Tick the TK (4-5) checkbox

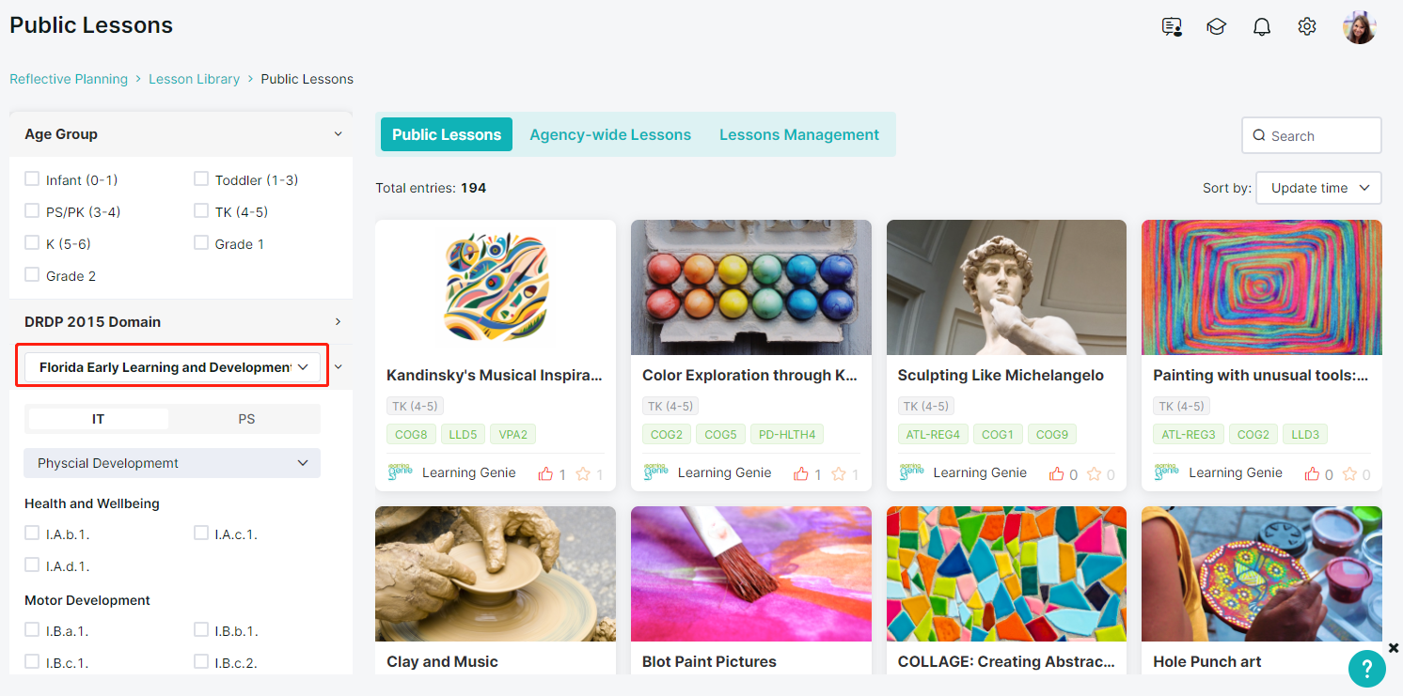click(201, 210)
